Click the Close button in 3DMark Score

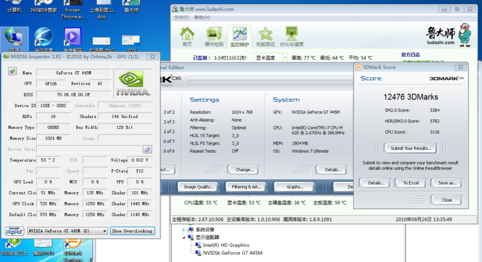pyautogui.click(x=446, y=200)
